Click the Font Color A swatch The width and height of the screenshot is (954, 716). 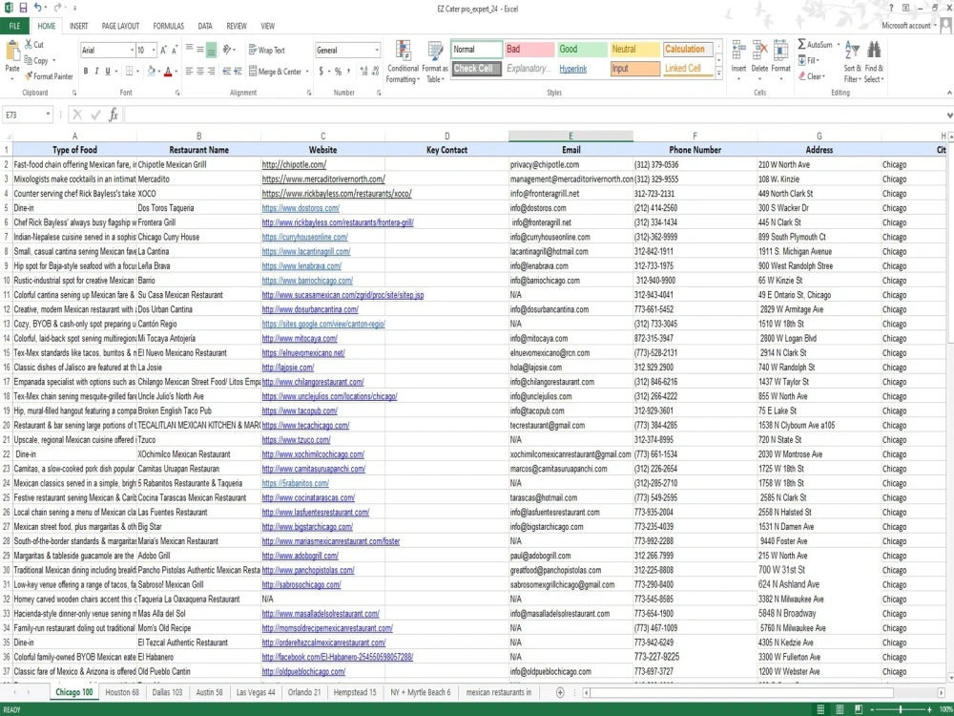(x=169, y=72)
